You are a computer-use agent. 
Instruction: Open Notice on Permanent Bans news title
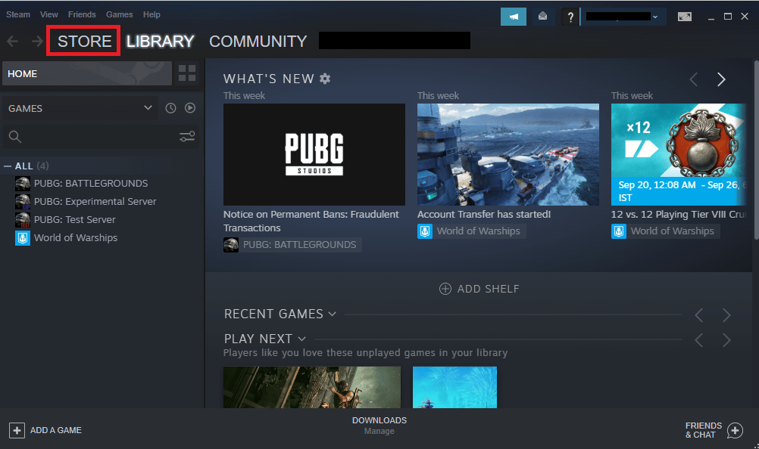(311, 221)
